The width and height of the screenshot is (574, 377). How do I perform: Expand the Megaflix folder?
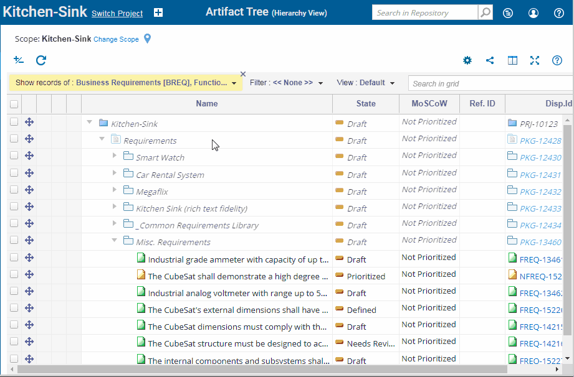coord(115,189)
